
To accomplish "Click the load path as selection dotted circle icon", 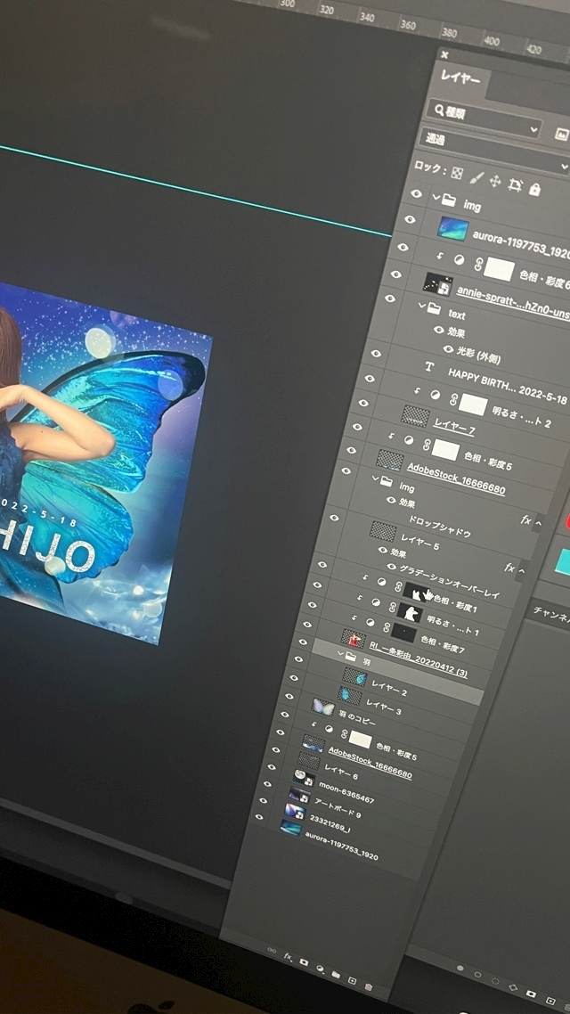I will [494, 982].
